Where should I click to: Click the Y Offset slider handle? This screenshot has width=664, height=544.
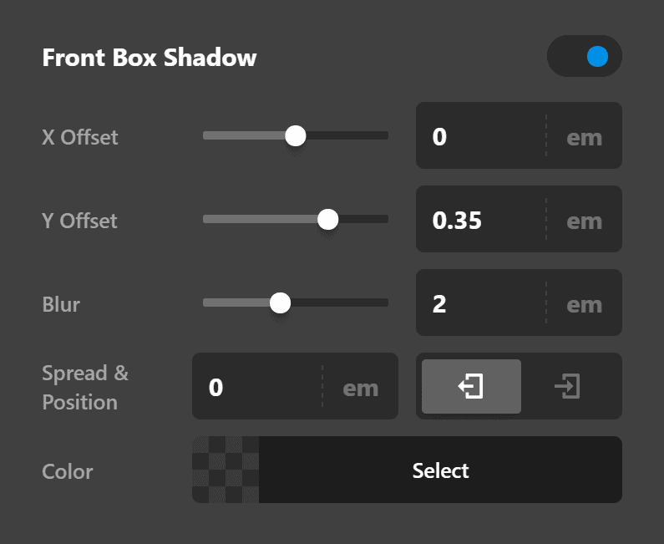click(327, 219)
